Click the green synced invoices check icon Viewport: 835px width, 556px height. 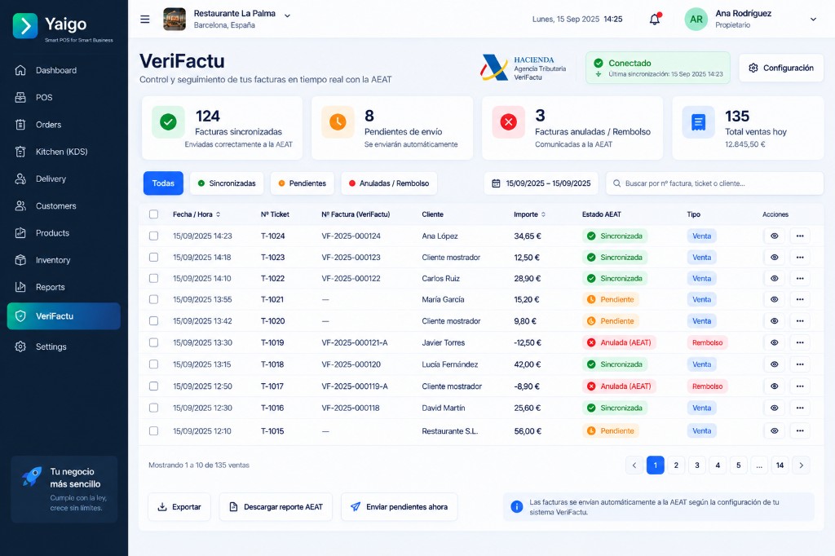click(168, 122)
